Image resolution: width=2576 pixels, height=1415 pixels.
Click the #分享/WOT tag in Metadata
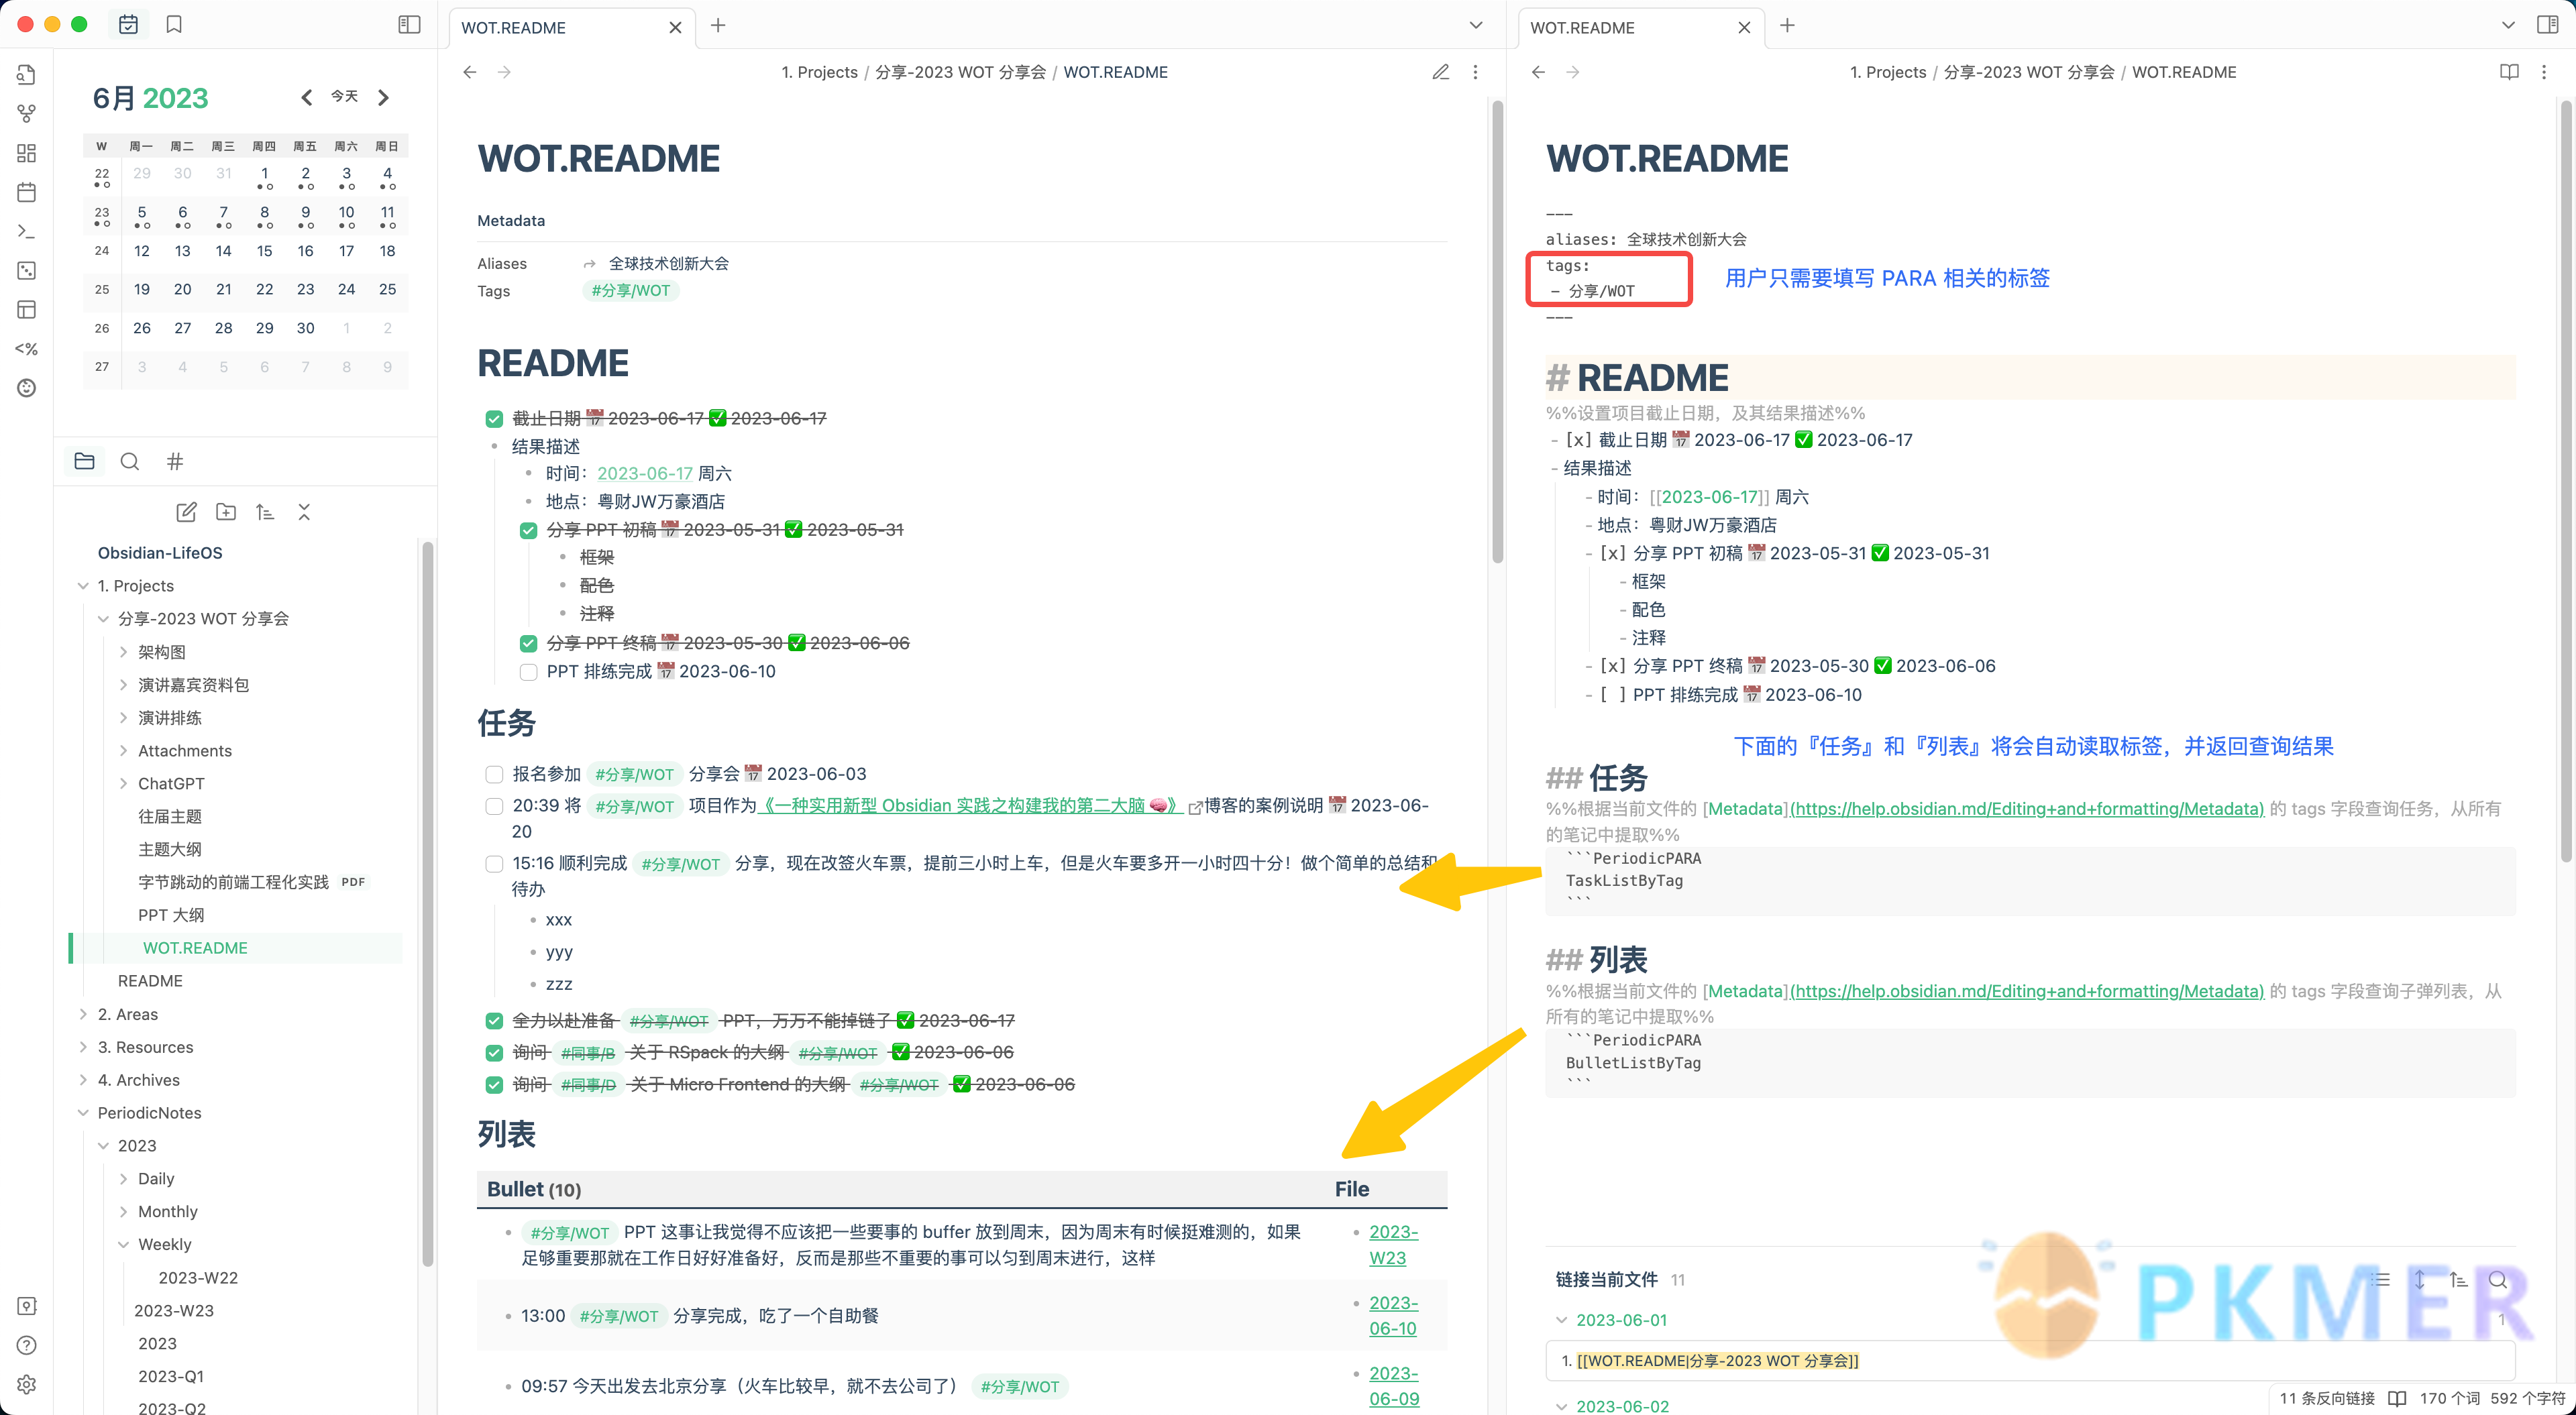[x=630, y=291]
